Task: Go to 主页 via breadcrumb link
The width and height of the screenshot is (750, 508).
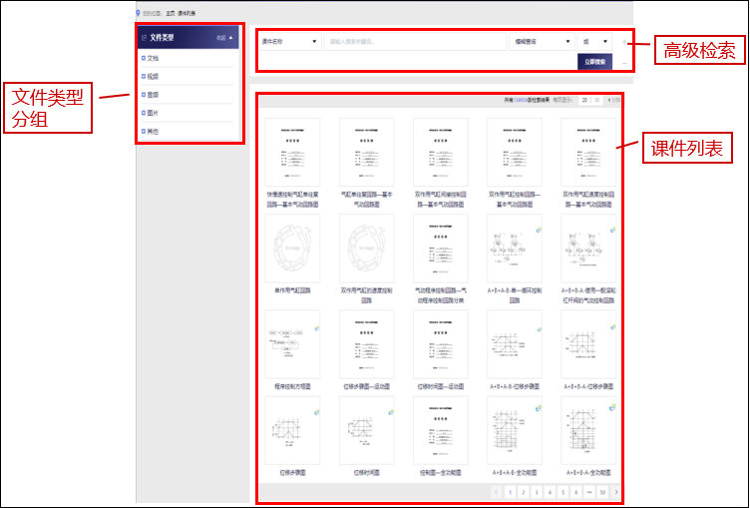Action: coord(170,13)
